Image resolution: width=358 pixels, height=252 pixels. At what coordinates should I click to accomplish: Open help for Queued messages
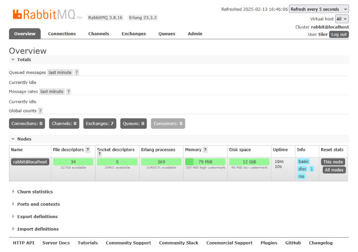point(77,73)
